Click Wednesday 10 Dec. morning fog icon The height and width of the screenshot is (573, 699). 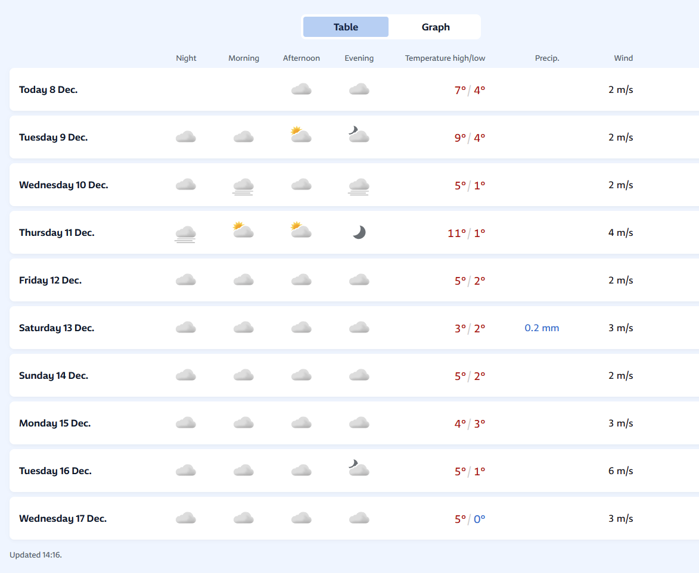243,186
